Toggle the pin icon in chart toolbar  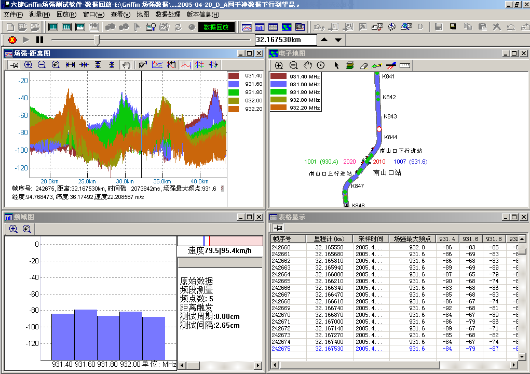pos(14,65)
